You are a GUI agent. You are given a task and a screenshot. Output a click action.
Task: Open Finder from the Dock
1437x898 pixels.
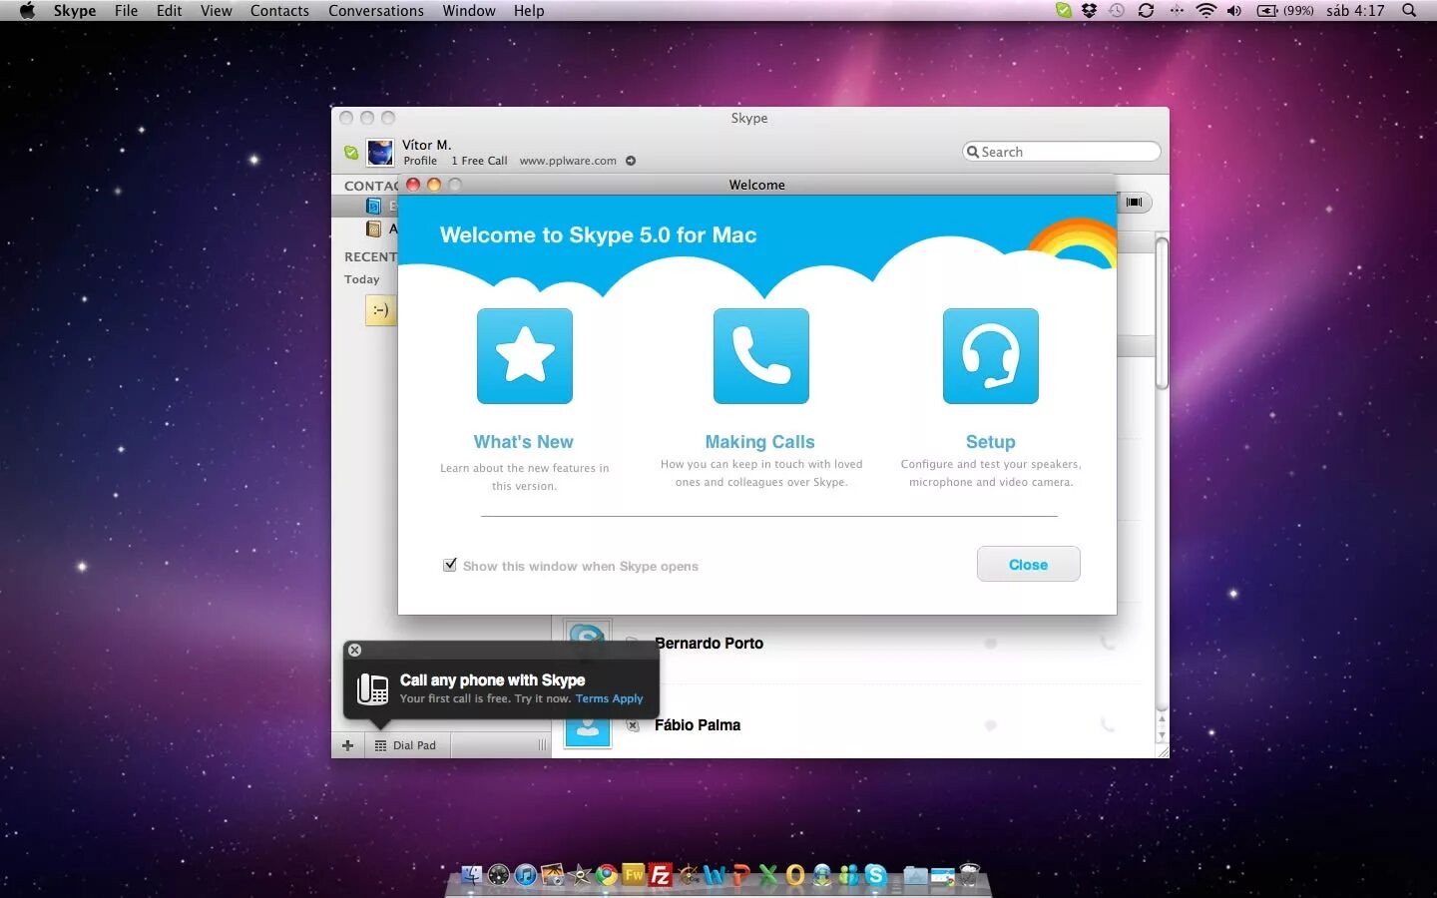[471, 875]
